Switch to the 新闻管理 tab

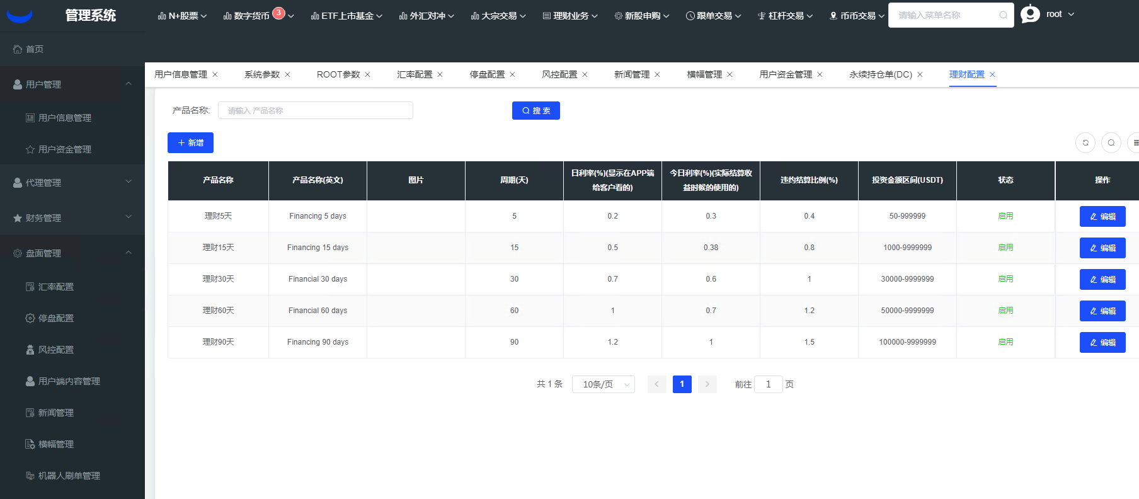(x=631, y=74)
